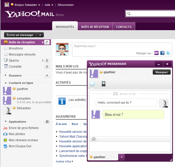Viewport: 175px width, 167px height.
Task: Switch to Contacts tab
Action: 124,27
